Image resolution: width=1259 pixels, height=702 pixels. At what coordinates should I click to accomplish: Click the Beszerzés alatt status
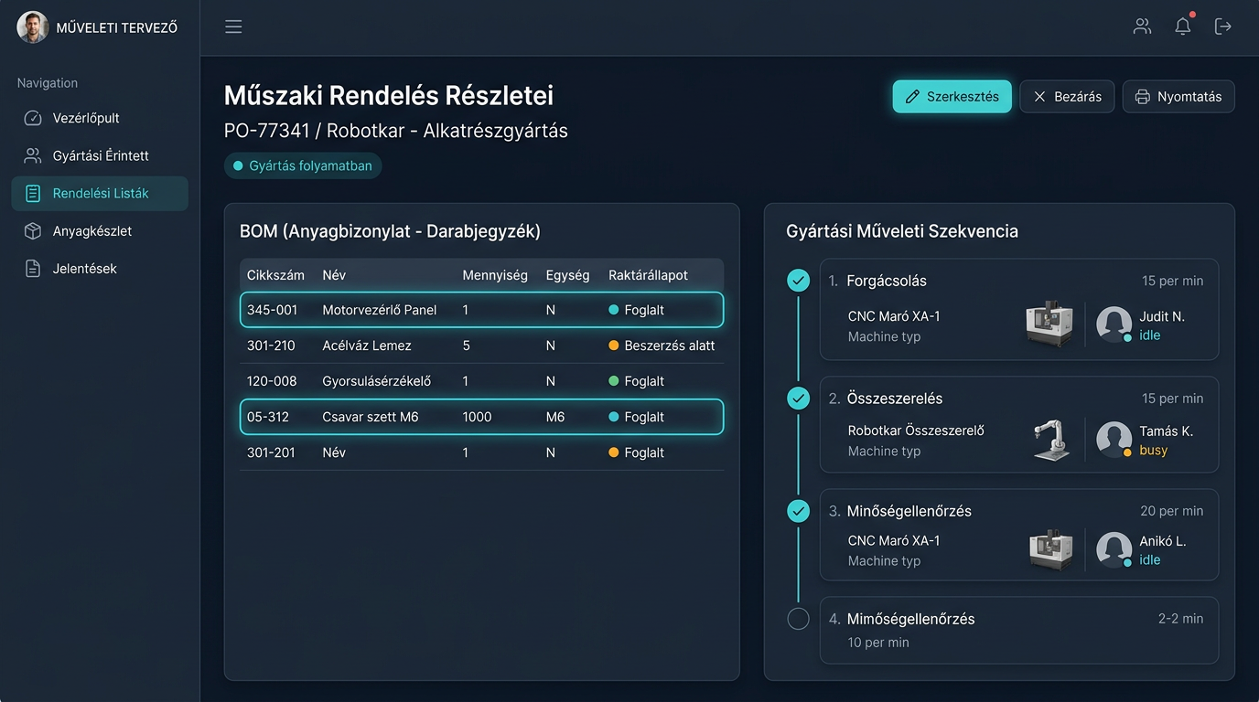tap(662, 346)
